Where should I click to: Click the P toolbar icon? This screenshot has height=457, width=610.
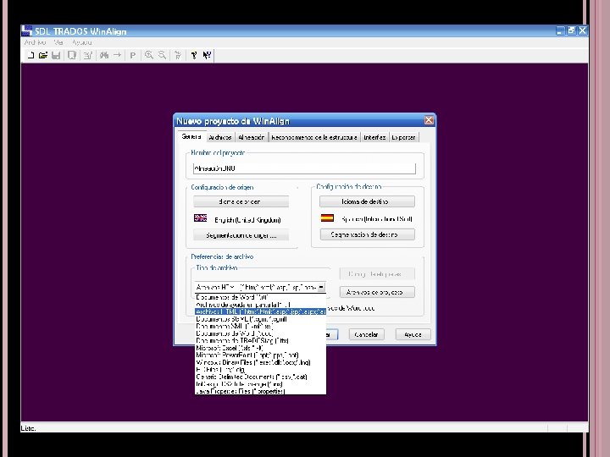coord(133,55)
